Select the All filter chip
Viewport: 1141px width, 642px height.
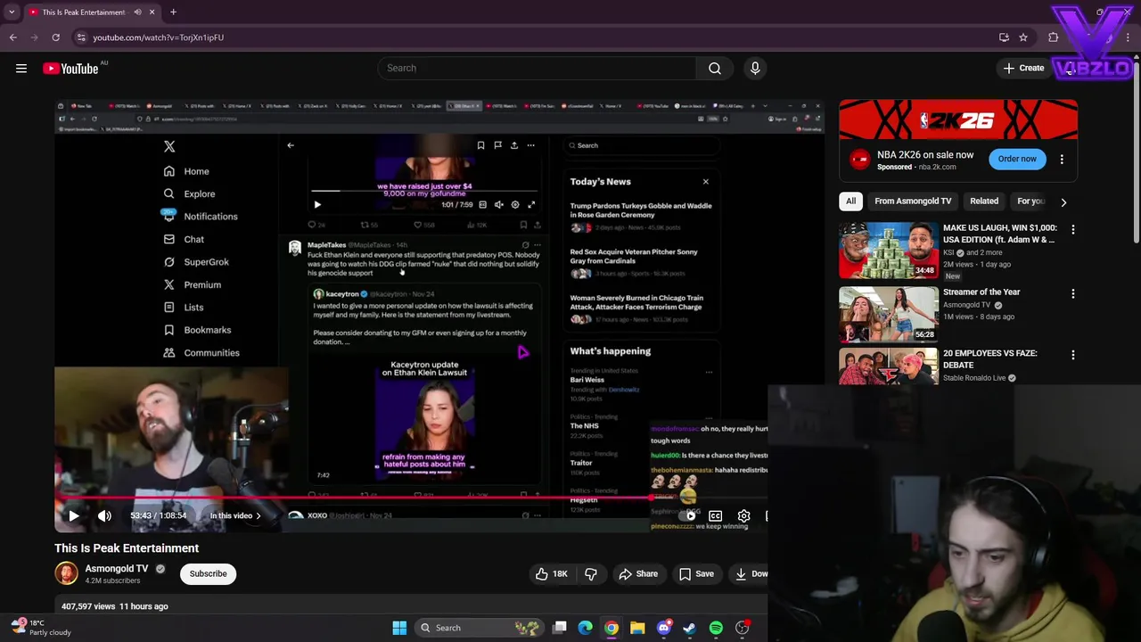(x=850, y=202)
